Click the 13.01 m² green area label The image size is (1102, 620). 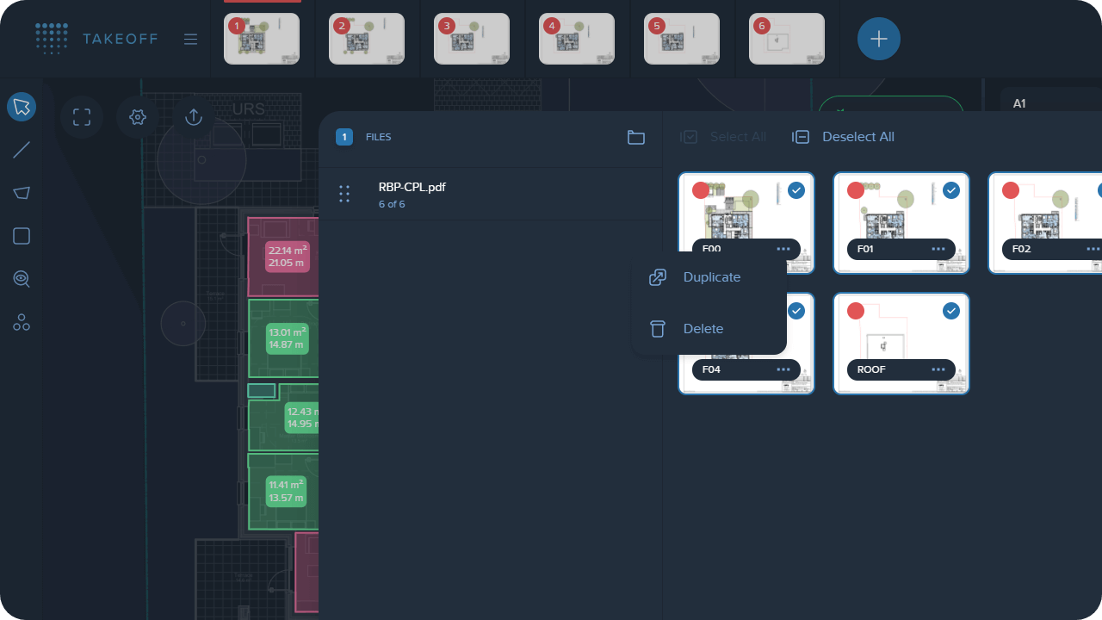(x=287, y=338)
